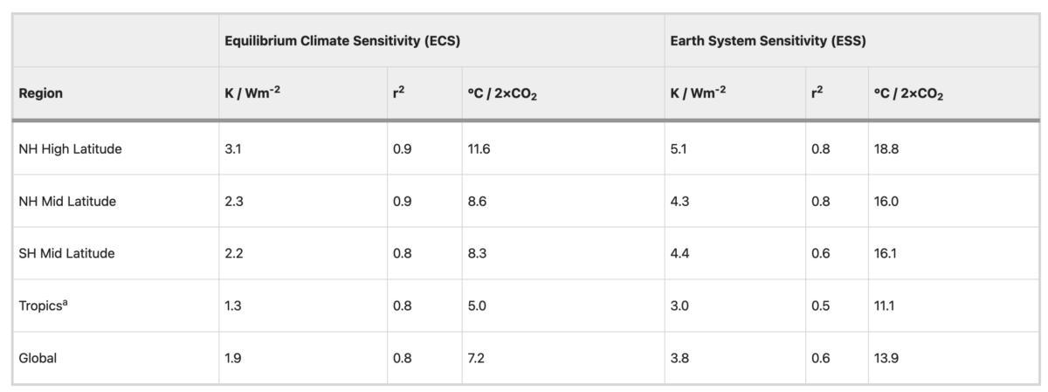Select the 8.3 value for SH Mid Latitude

click(478, 254)
